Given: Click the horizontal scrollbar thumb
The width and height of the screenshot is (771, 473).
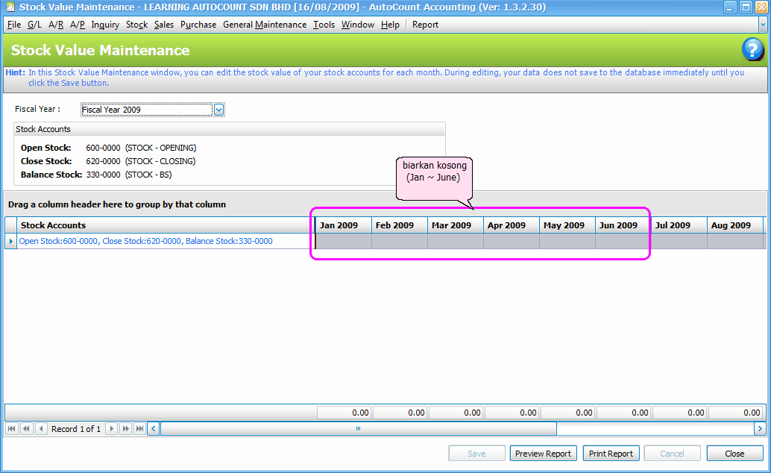Looking at the screenshot, I should coord(359,429).
